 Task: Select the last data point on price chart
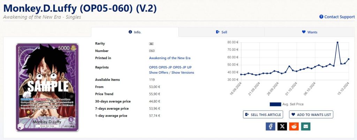[x=349, y=59]
